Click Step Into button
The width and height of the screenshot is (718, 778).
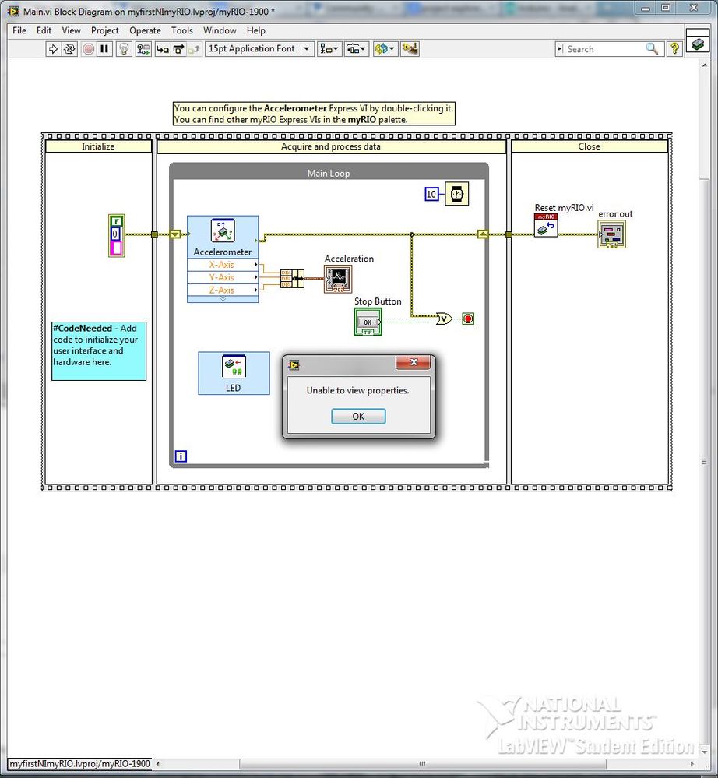[x=162, y=48]
